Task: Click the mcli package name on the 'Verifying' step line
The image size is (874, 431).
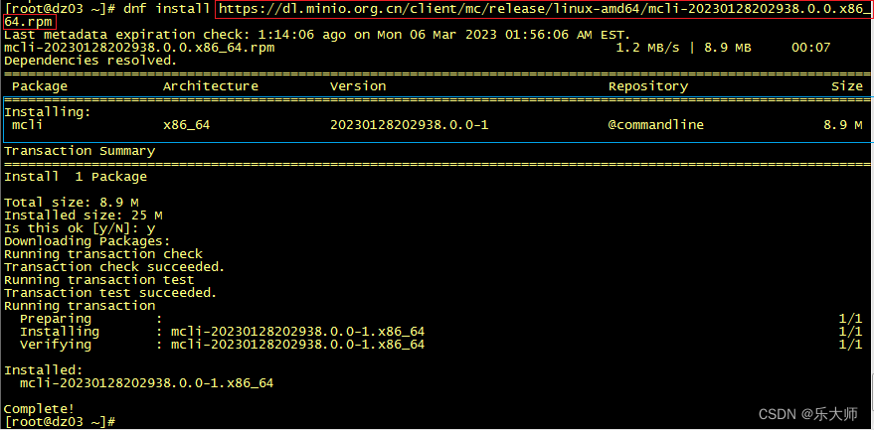Action: 297,345
